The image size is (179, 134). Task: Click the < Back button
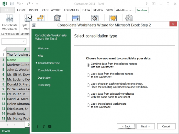[126, 126]
